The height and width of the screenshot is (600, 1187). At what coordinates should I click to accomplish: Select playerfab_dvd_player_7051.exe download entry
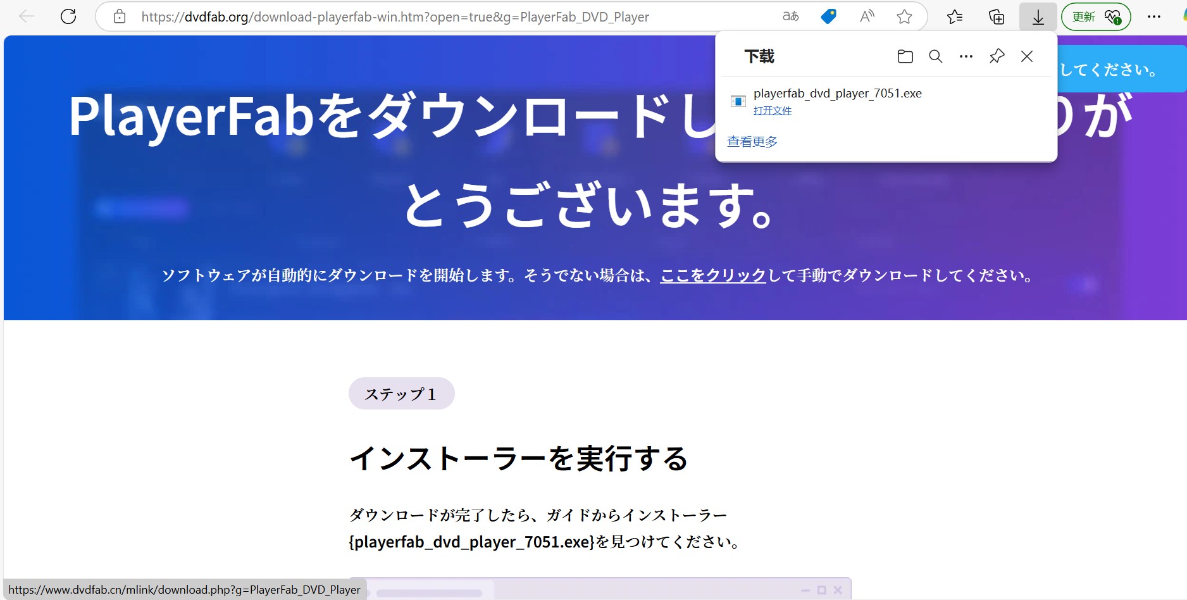(886, 101)
